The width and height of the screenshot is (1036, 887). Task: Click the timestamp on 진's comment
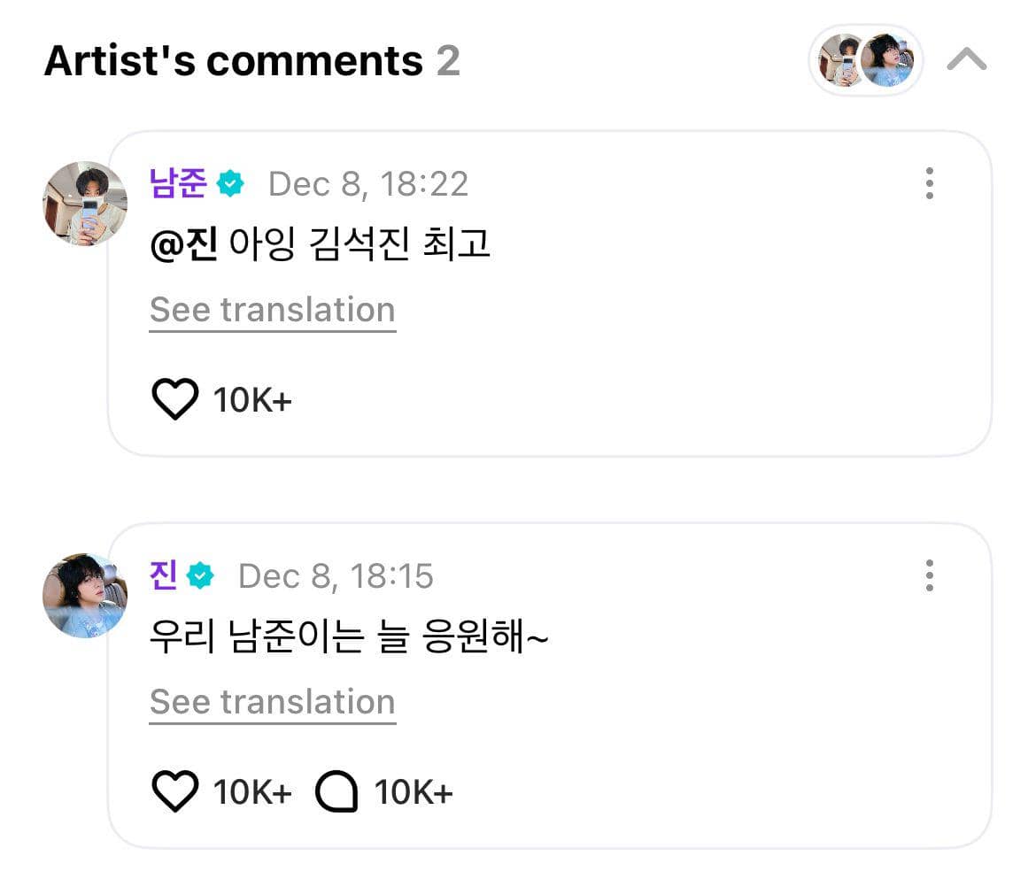click(x=335, y=575)
